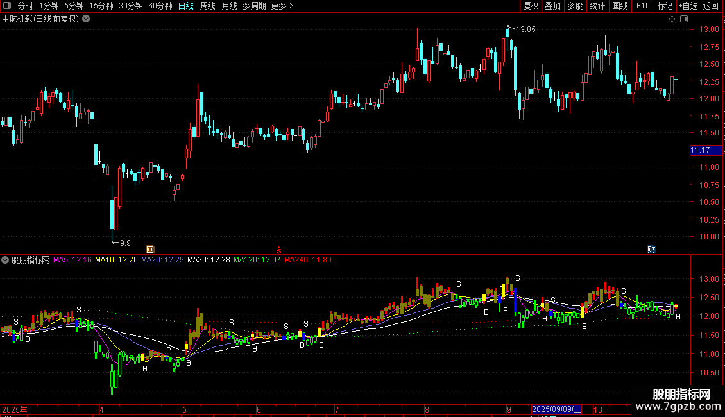Viewport: 725px width, 417px height.
Task: Switch to 周线 weekly chart
Action: (208, 6)
